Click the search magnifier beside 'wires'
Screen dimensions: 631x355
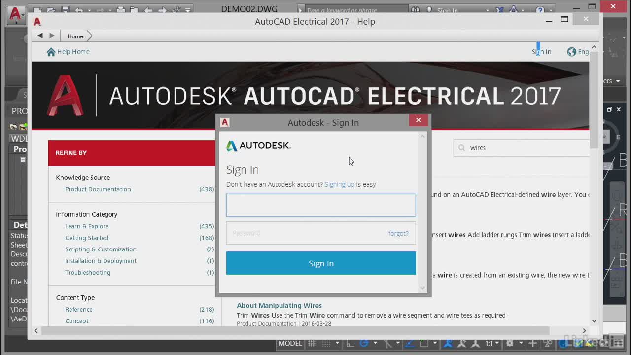[462, 148]
